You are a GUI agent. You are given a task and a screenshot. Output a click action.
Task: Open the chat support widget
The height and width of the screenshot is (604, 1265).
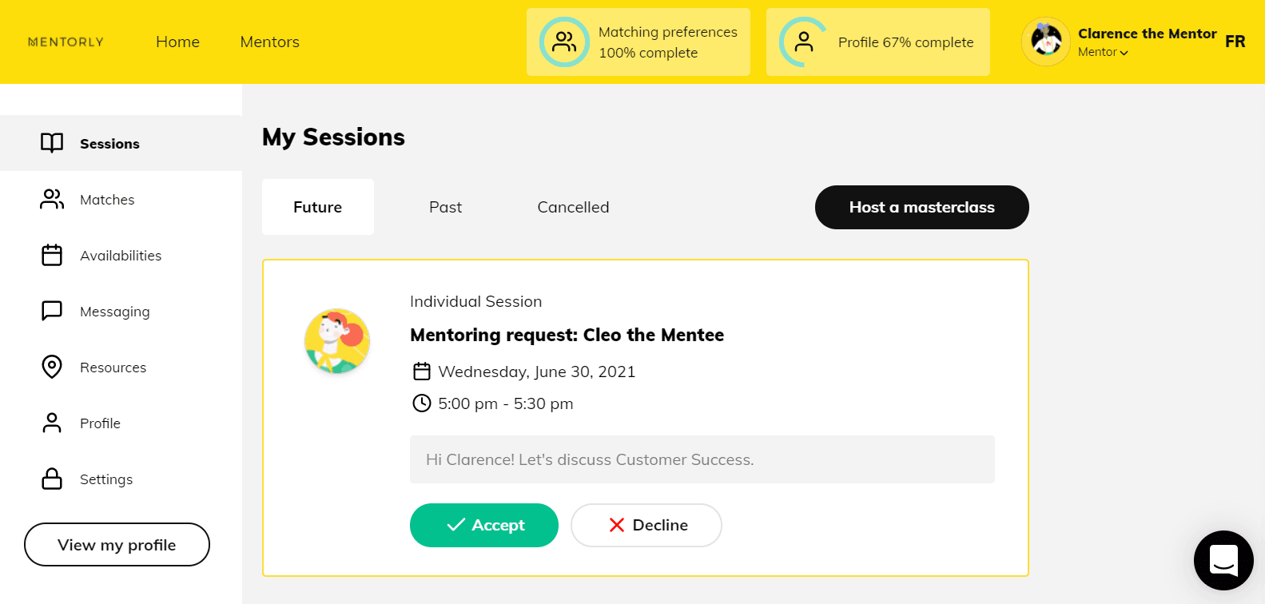click(x=1223, y=560)
